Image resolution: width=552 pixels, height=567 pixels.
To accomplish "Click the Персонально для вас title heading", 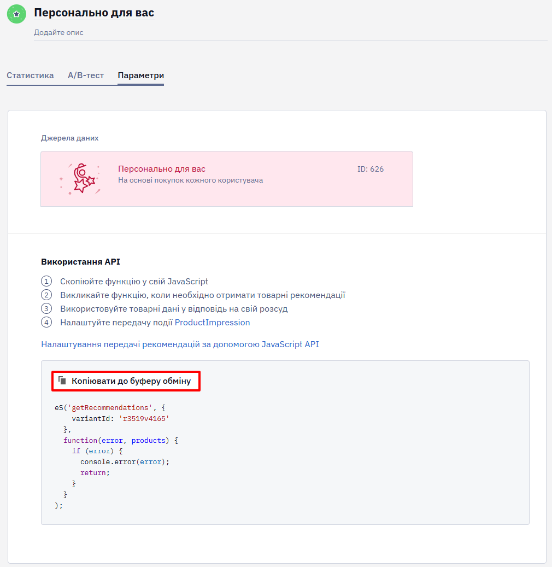I will [94, 13].
